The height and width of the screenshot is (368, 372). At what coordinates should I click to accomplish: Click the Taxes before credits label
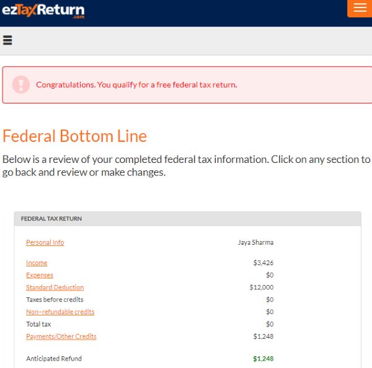55,300
